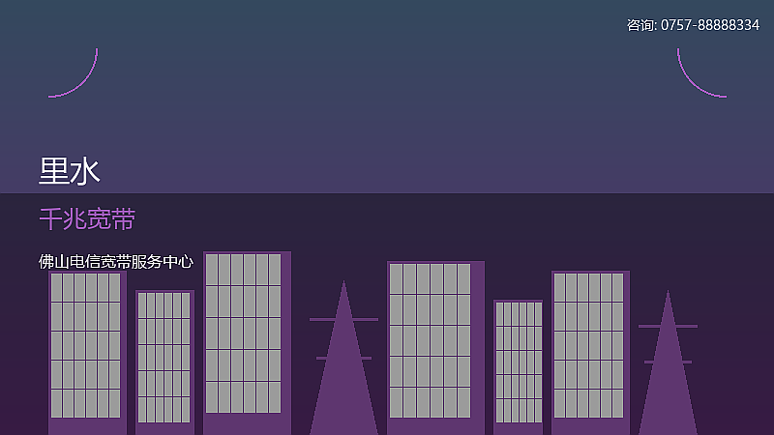Click the 里水 title text
The image size is (774, 435).
(70, 172)
